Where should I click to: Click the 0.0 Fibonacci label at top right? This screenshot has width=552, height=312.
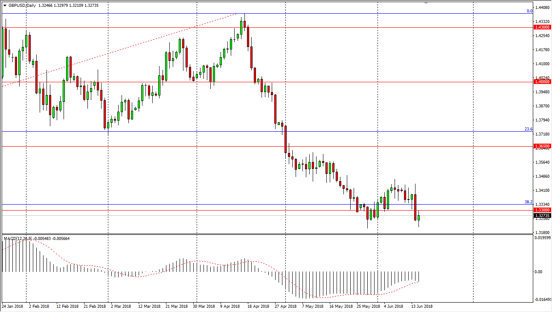click(529, 12)
